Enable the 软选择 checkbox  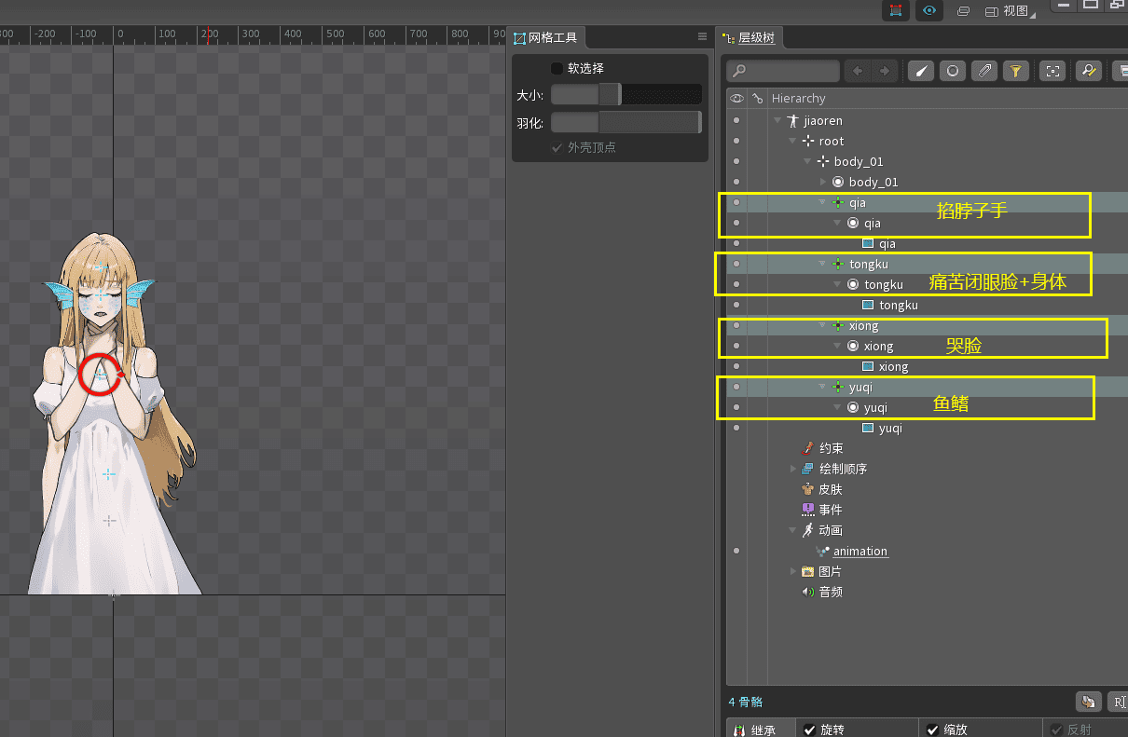coord(557,68)
